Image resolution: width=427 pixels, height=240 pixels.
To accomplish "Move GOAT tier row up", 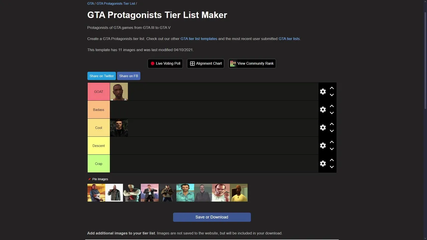I will [x=332, y=88].
